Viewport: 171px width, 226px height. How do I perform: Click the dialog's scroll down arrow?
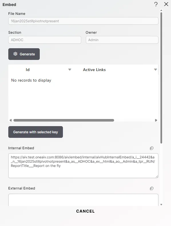point(161,205)
